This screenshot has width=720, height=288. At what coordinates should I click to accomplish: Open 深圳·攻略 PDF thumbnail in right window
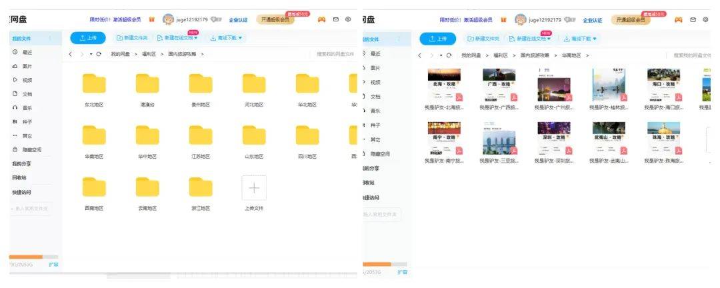[x=554, y=138]
